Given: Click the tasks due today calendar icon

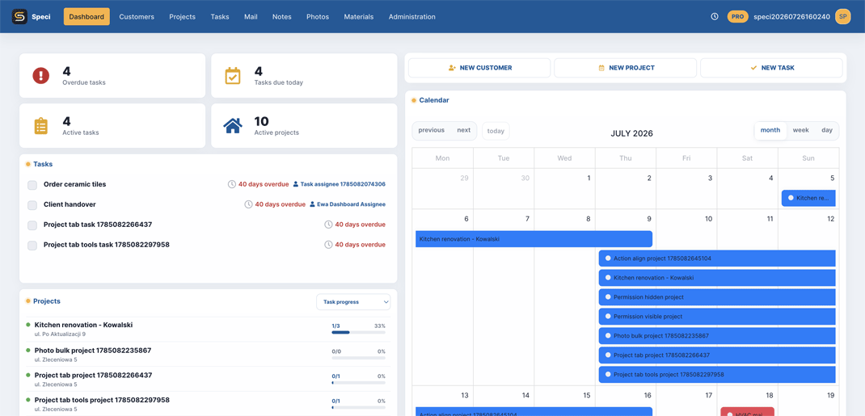Looking at the screenshot, I should point(233,75).
